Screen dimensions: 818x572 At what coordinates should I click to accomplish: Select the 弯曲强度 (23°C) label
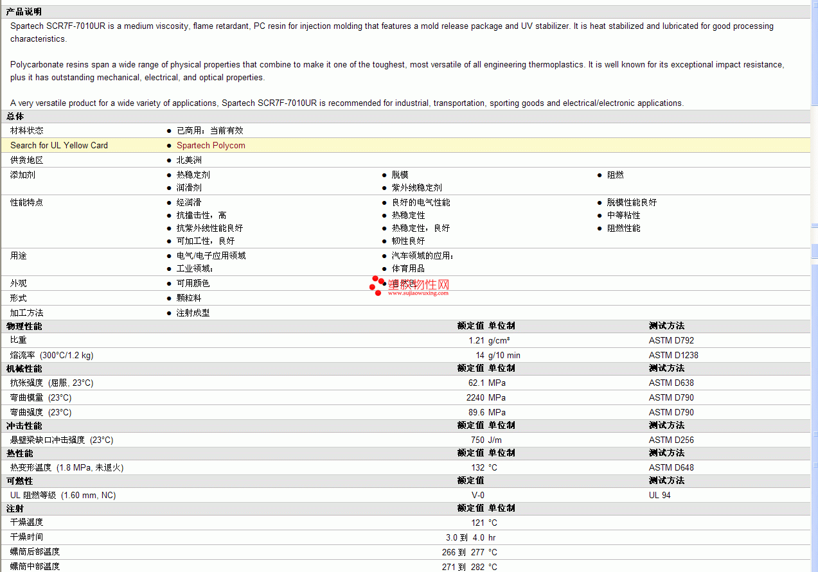[x=41, y=412]
